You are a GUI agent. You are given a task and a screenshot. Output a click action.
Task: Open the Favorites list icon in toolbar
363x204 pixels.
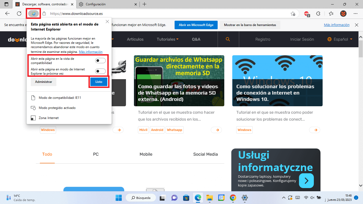(x=331, y=14)
